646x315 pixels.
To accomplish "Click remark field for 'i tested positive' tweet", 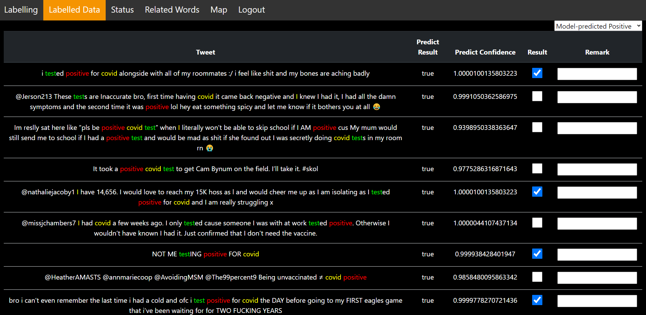I will tap(597, 74).
